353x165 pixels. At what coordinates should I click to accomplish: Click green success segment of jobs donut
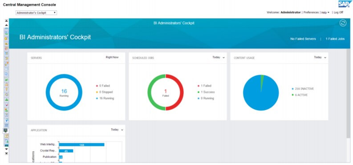tap(150, 93)
